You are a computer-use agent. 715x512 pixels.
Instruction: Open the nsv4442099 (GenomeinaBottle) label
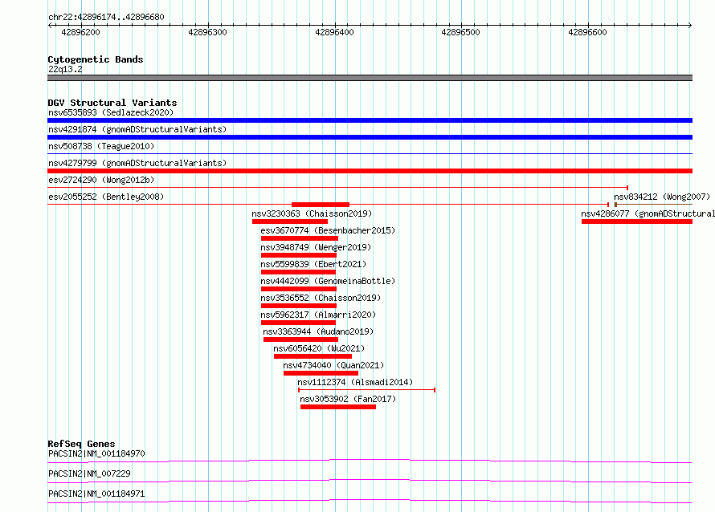pyautogui.click(x=328, y=281)
